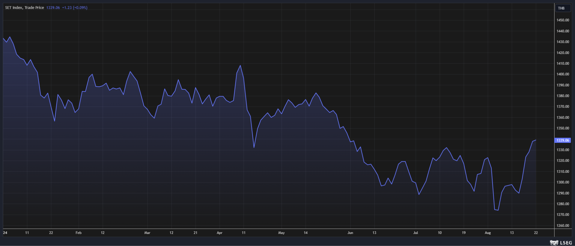Click the 1400.00 price axis label

click(563, 74)
